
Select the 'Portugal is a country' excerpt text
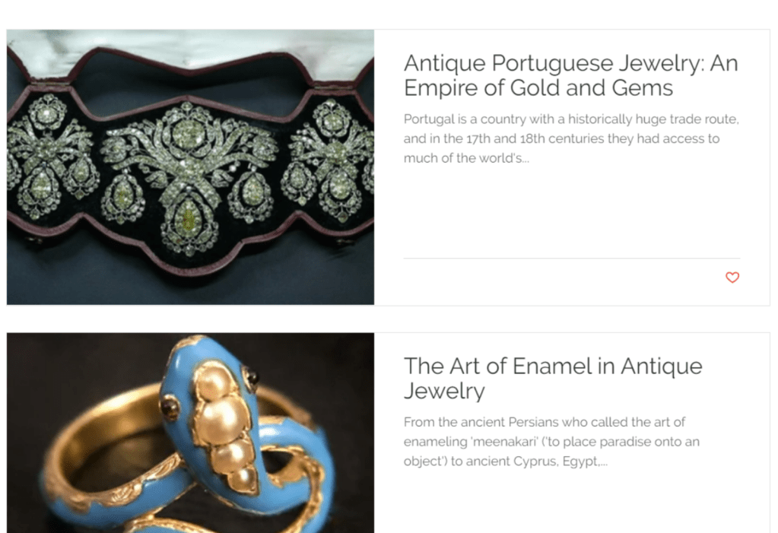pyautogui.click(x=571, y=138)
